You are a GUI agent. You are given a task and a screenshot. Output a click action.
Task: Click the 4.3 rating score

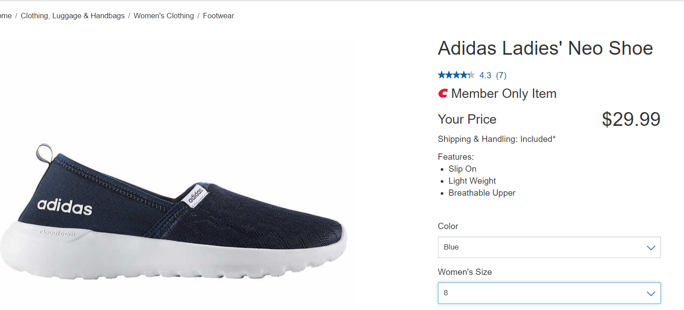(485, 75)
